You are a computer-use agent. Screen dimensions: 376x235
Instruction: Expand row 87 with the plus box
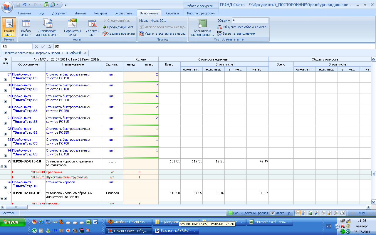5,80
